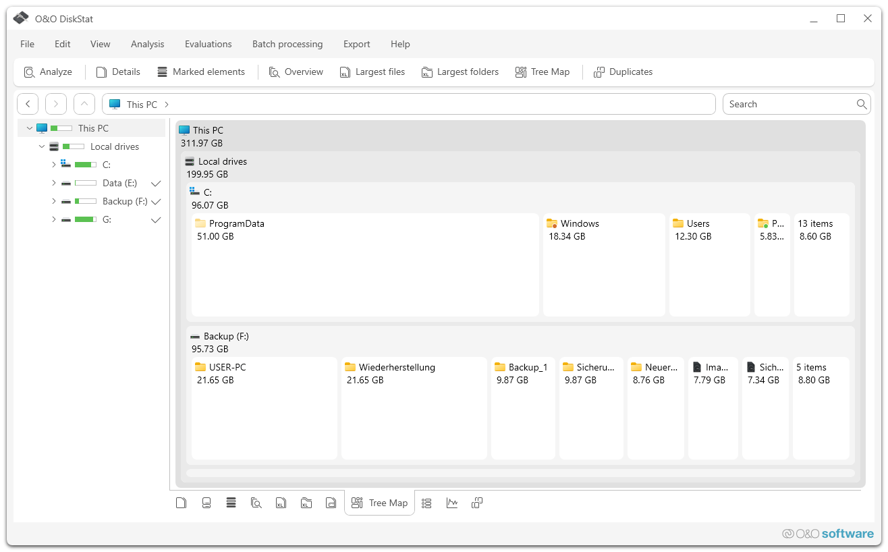Click the O&O DiskStat logo in title bar
Screen dimensions: 888x552
tap(20, 18)
